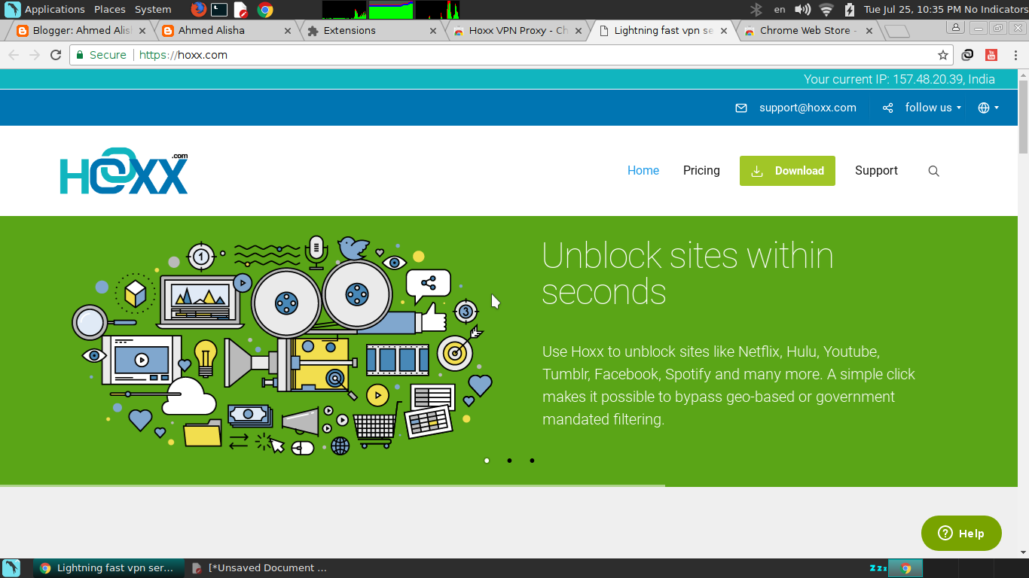Click the Bluetooth tray icon
The image size is (1029, 578).
tap(756, 9)
